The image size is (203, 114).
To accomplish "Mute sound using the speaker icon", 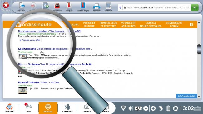I will (x=131, y=108).
